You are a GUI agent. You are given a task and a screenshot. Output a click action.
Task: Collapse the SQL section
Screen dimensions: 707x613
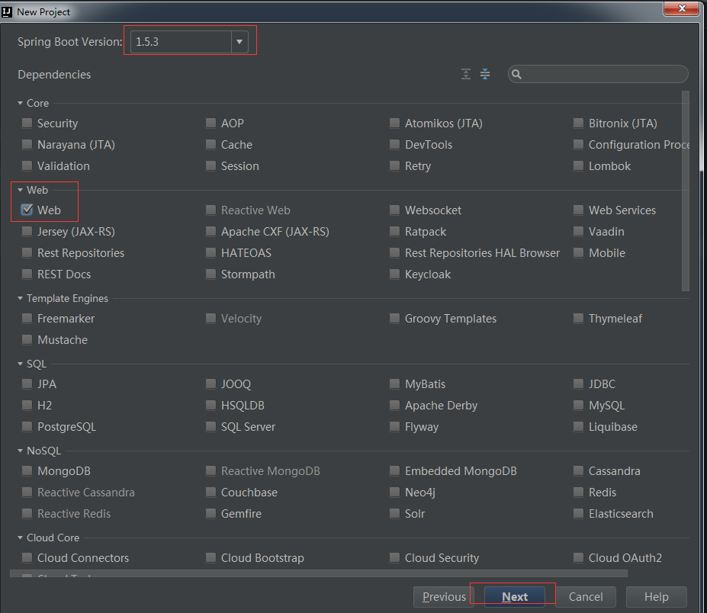[x=21, y=364]
